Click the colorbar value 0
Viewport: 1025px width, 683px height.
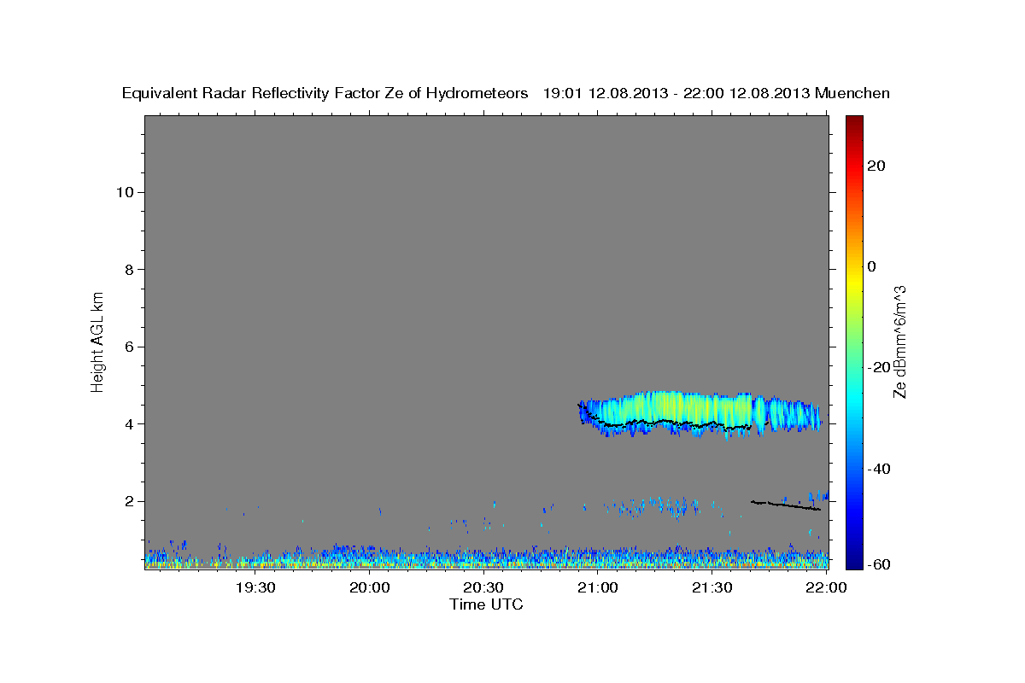872,266
